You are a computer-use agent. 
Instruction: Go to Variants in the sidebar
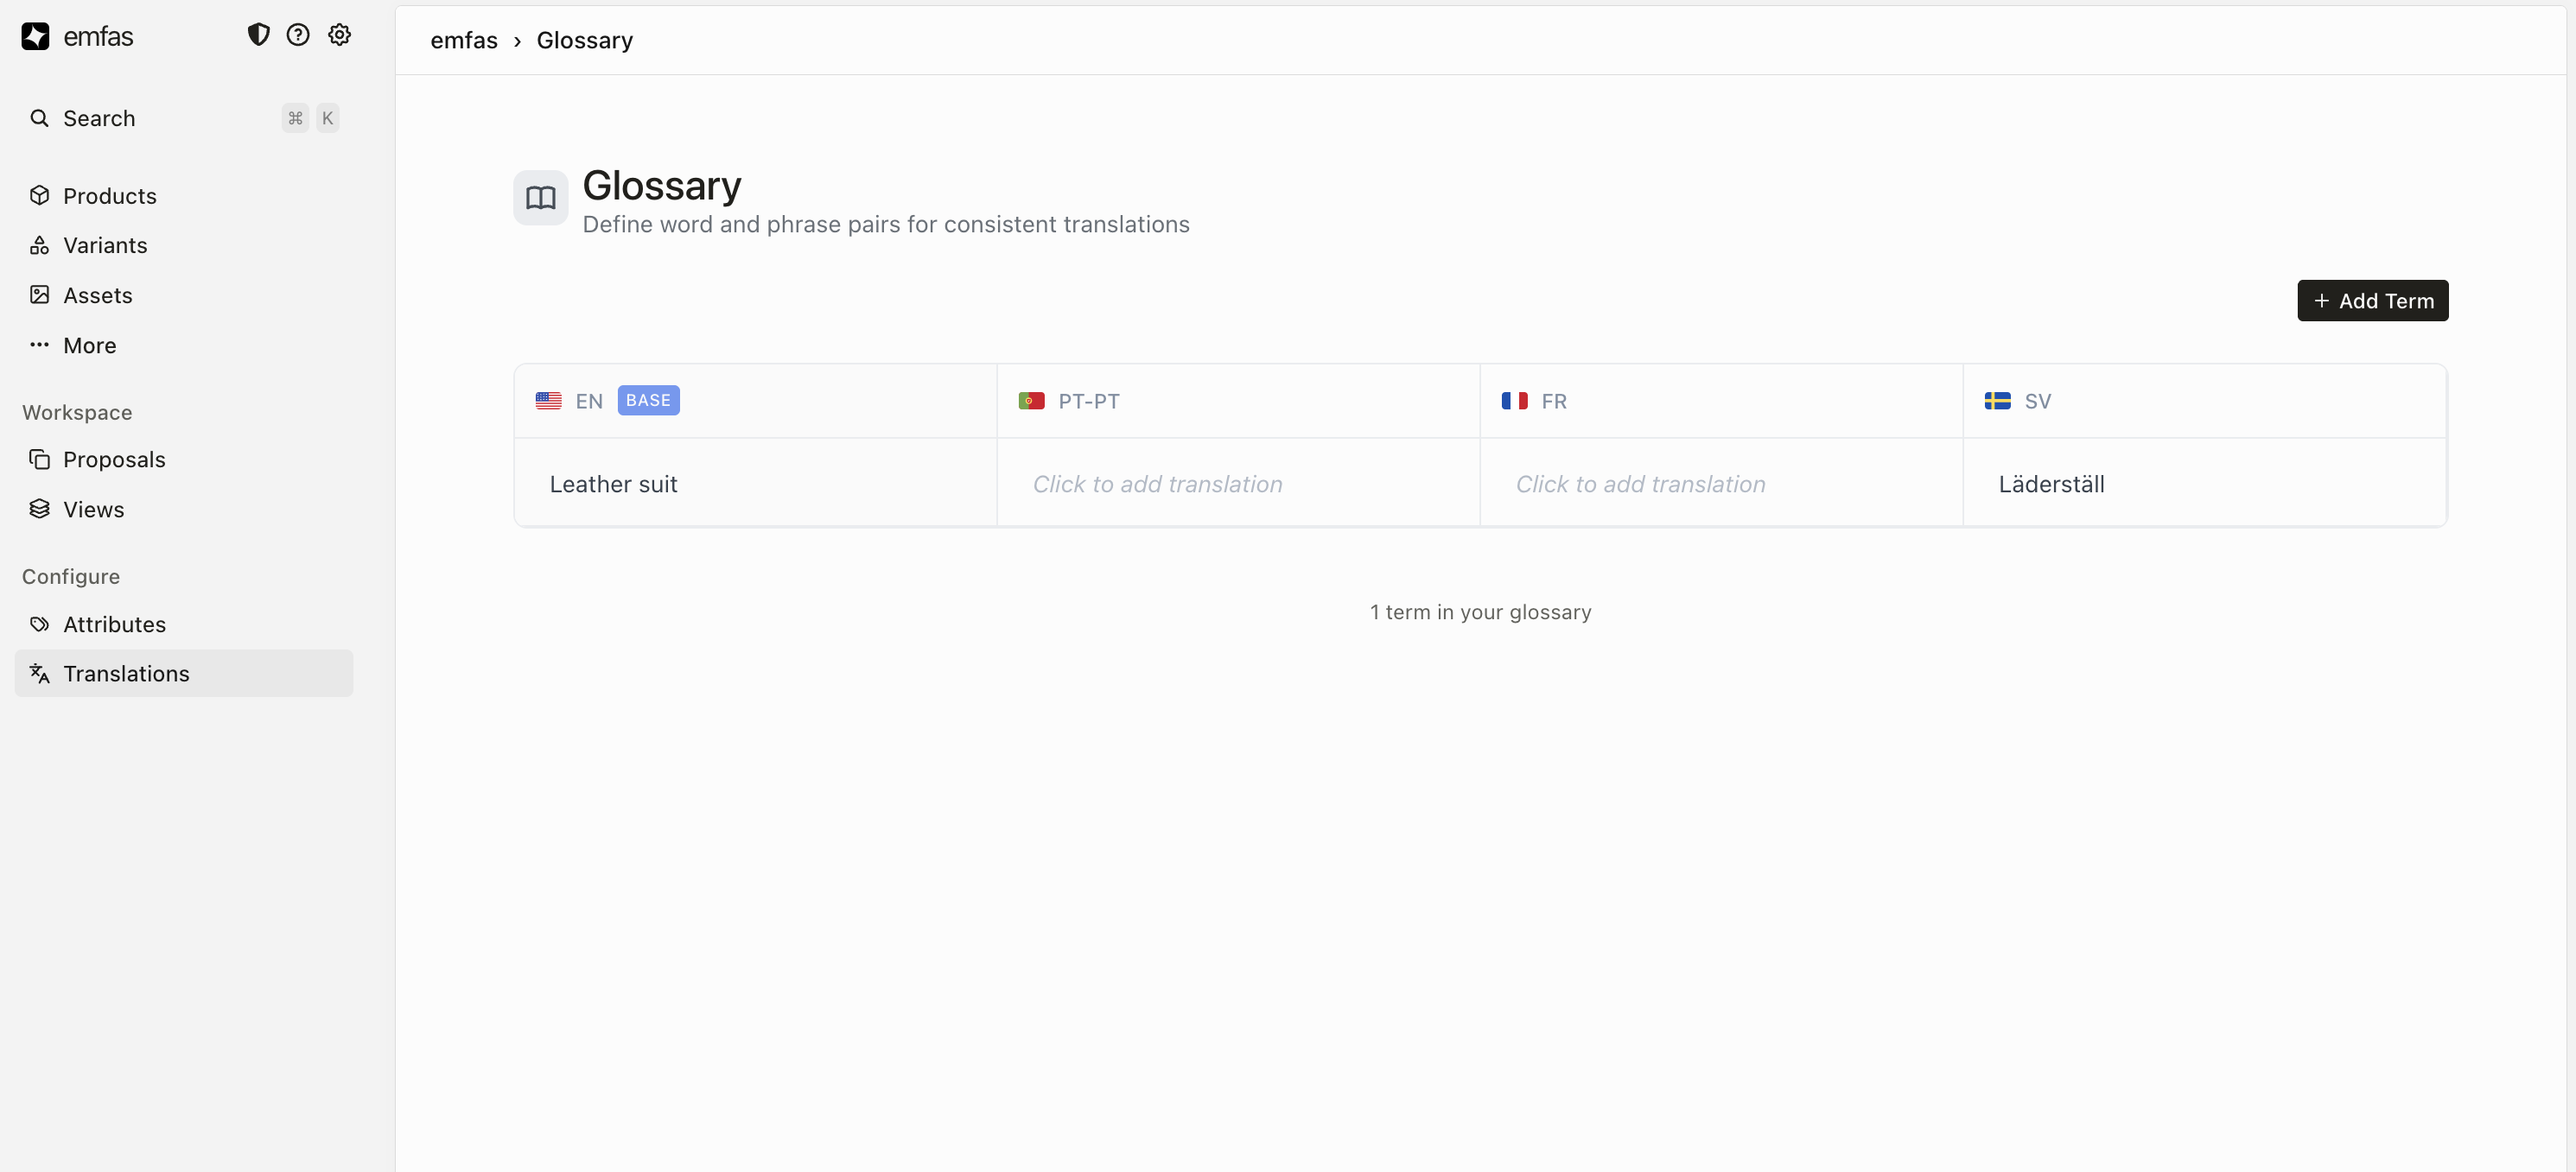[105, 246]
